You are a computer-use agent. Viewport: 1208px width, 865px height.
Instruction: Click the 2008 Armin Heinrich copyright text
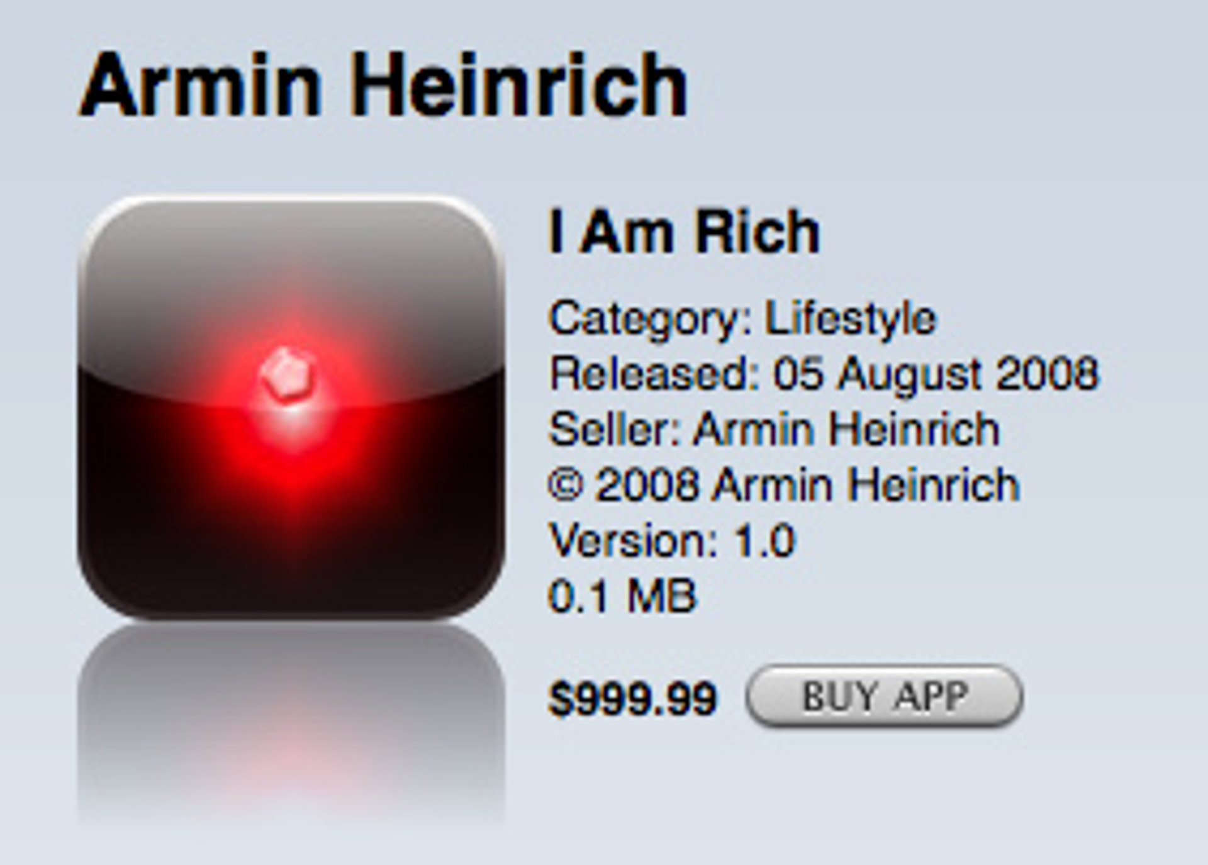click(807, 484)
